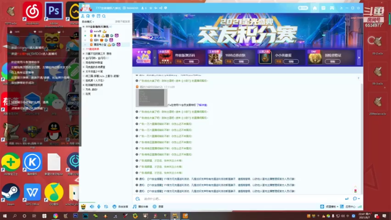Viewport: 391px width, 220px height.
Task: Open the image thumbnail in chat
Action: [152, 97]
